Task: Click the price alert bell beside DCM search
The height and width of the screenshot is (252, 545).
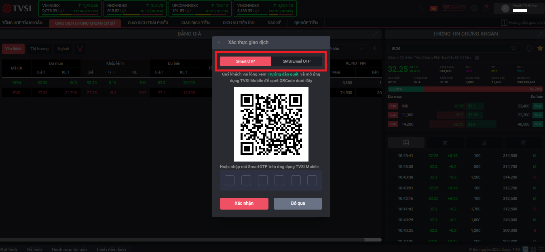Action: click(x=529, y=48)
